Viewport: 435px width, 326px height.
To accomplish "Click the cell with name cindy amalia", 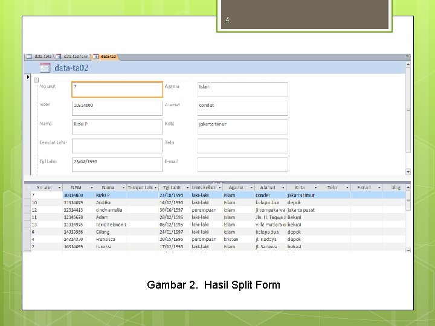I will point(111,210).
